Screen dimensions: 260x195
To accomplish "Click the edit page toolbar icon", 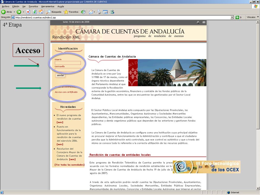I will tap(105, 12).
